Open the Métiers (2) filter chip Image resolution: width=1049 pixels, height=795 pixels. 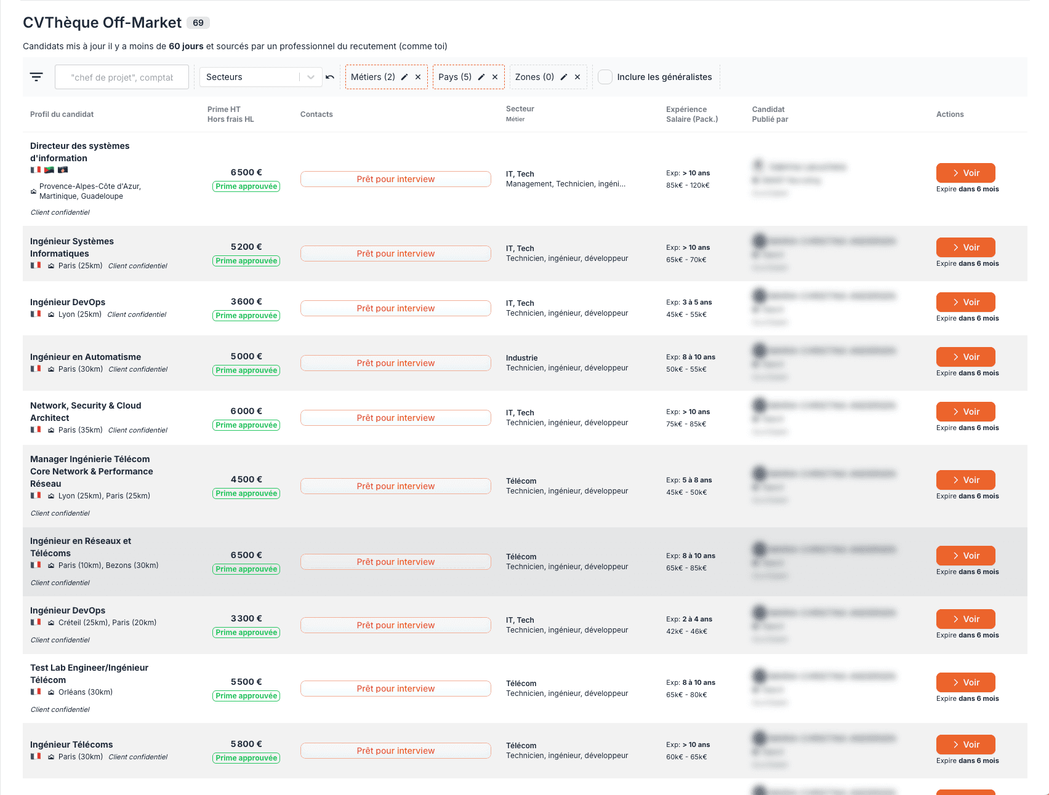[x=373, y=77]
